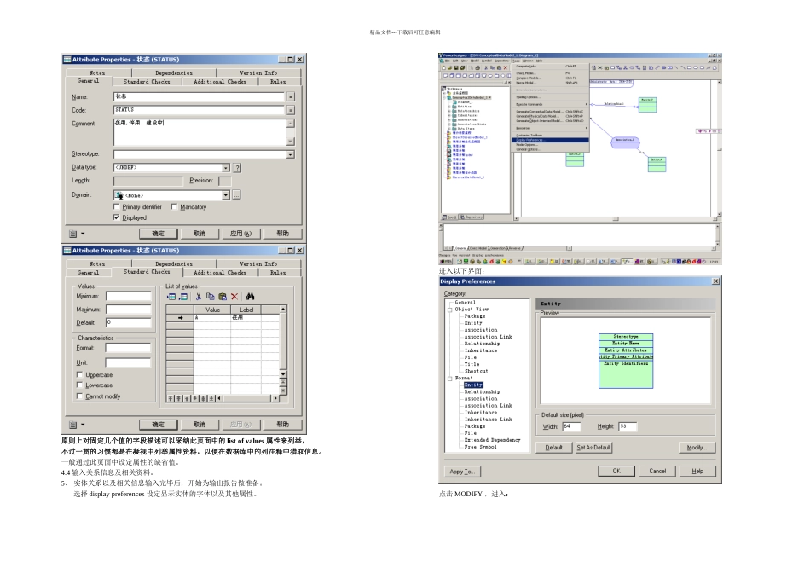Click the arrow beside the menu icon in the Standard Checks dialog
Viewport: 810px width, 573px height.
click(x=83, y=425)
